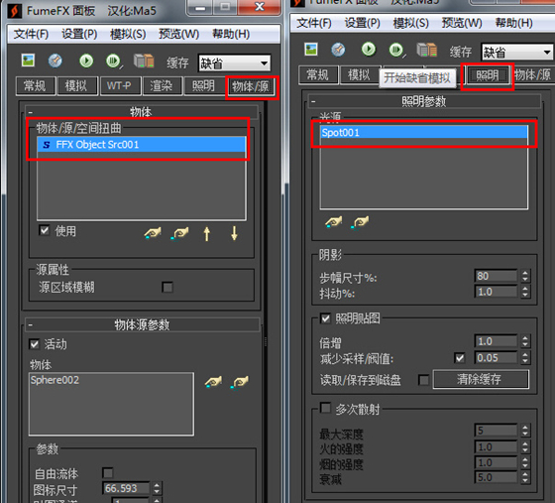Click the cache books icon in right window toolbar
This screenshot has height=503, width=555.
coord(427,50)
